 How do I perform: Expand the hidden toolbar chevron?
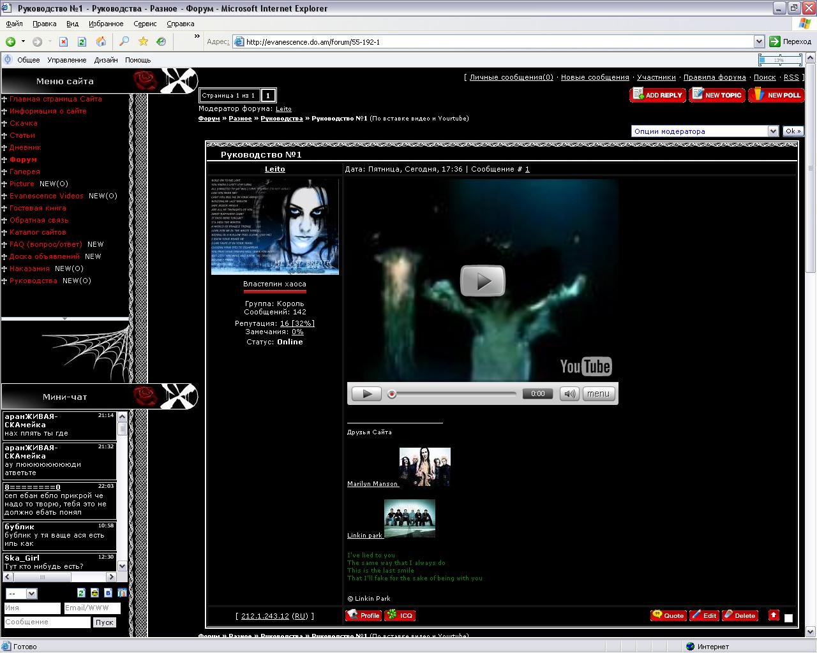coord(197,36)
